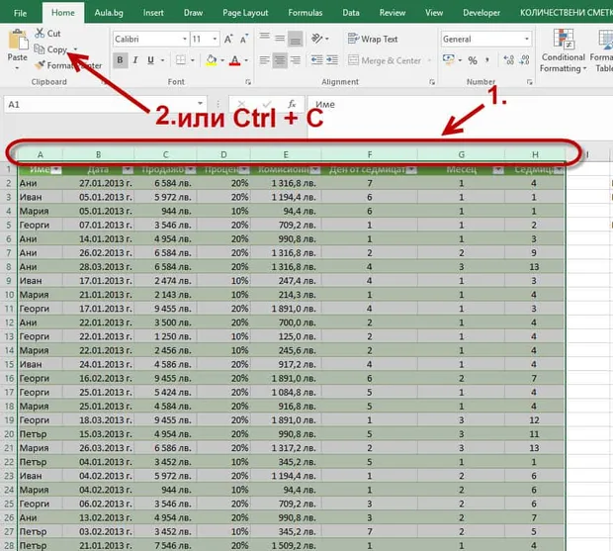Switch to the Aula.bg tab
The width and height of the screenshot is (613, 551).
109,13
